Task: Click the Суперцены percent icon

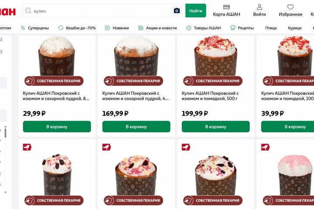Action: tap(23, 28)
